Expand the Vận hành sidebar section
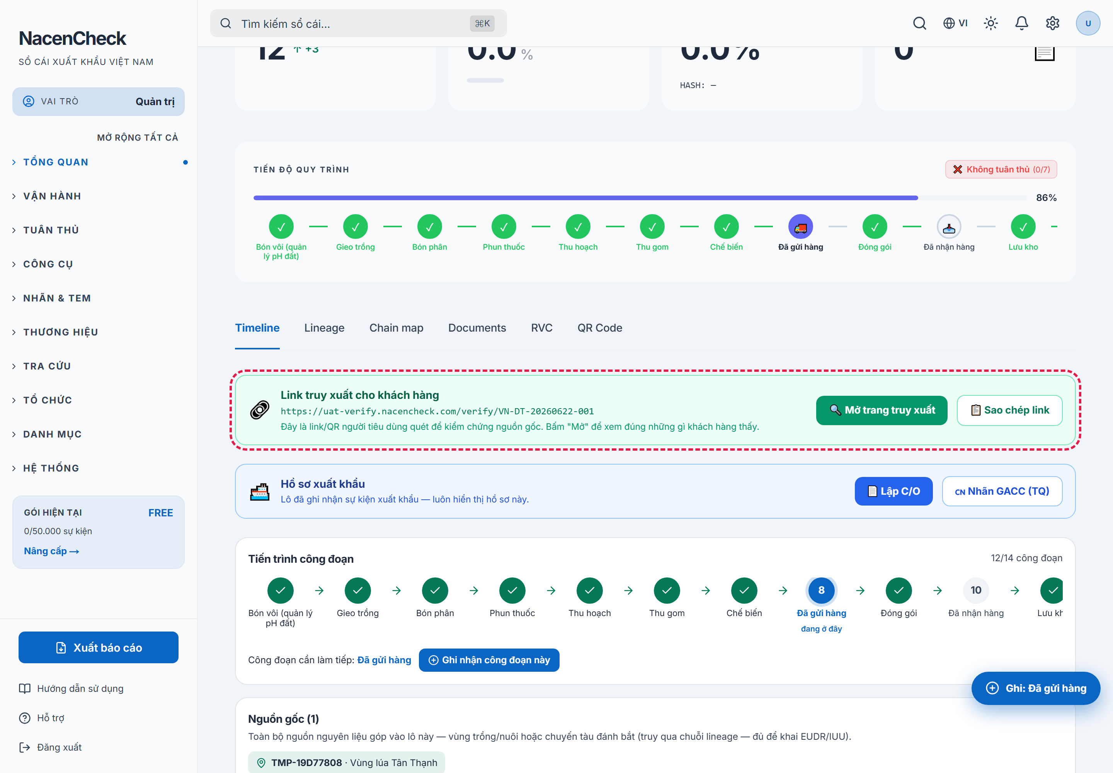1113x773 pixels. 98,196
